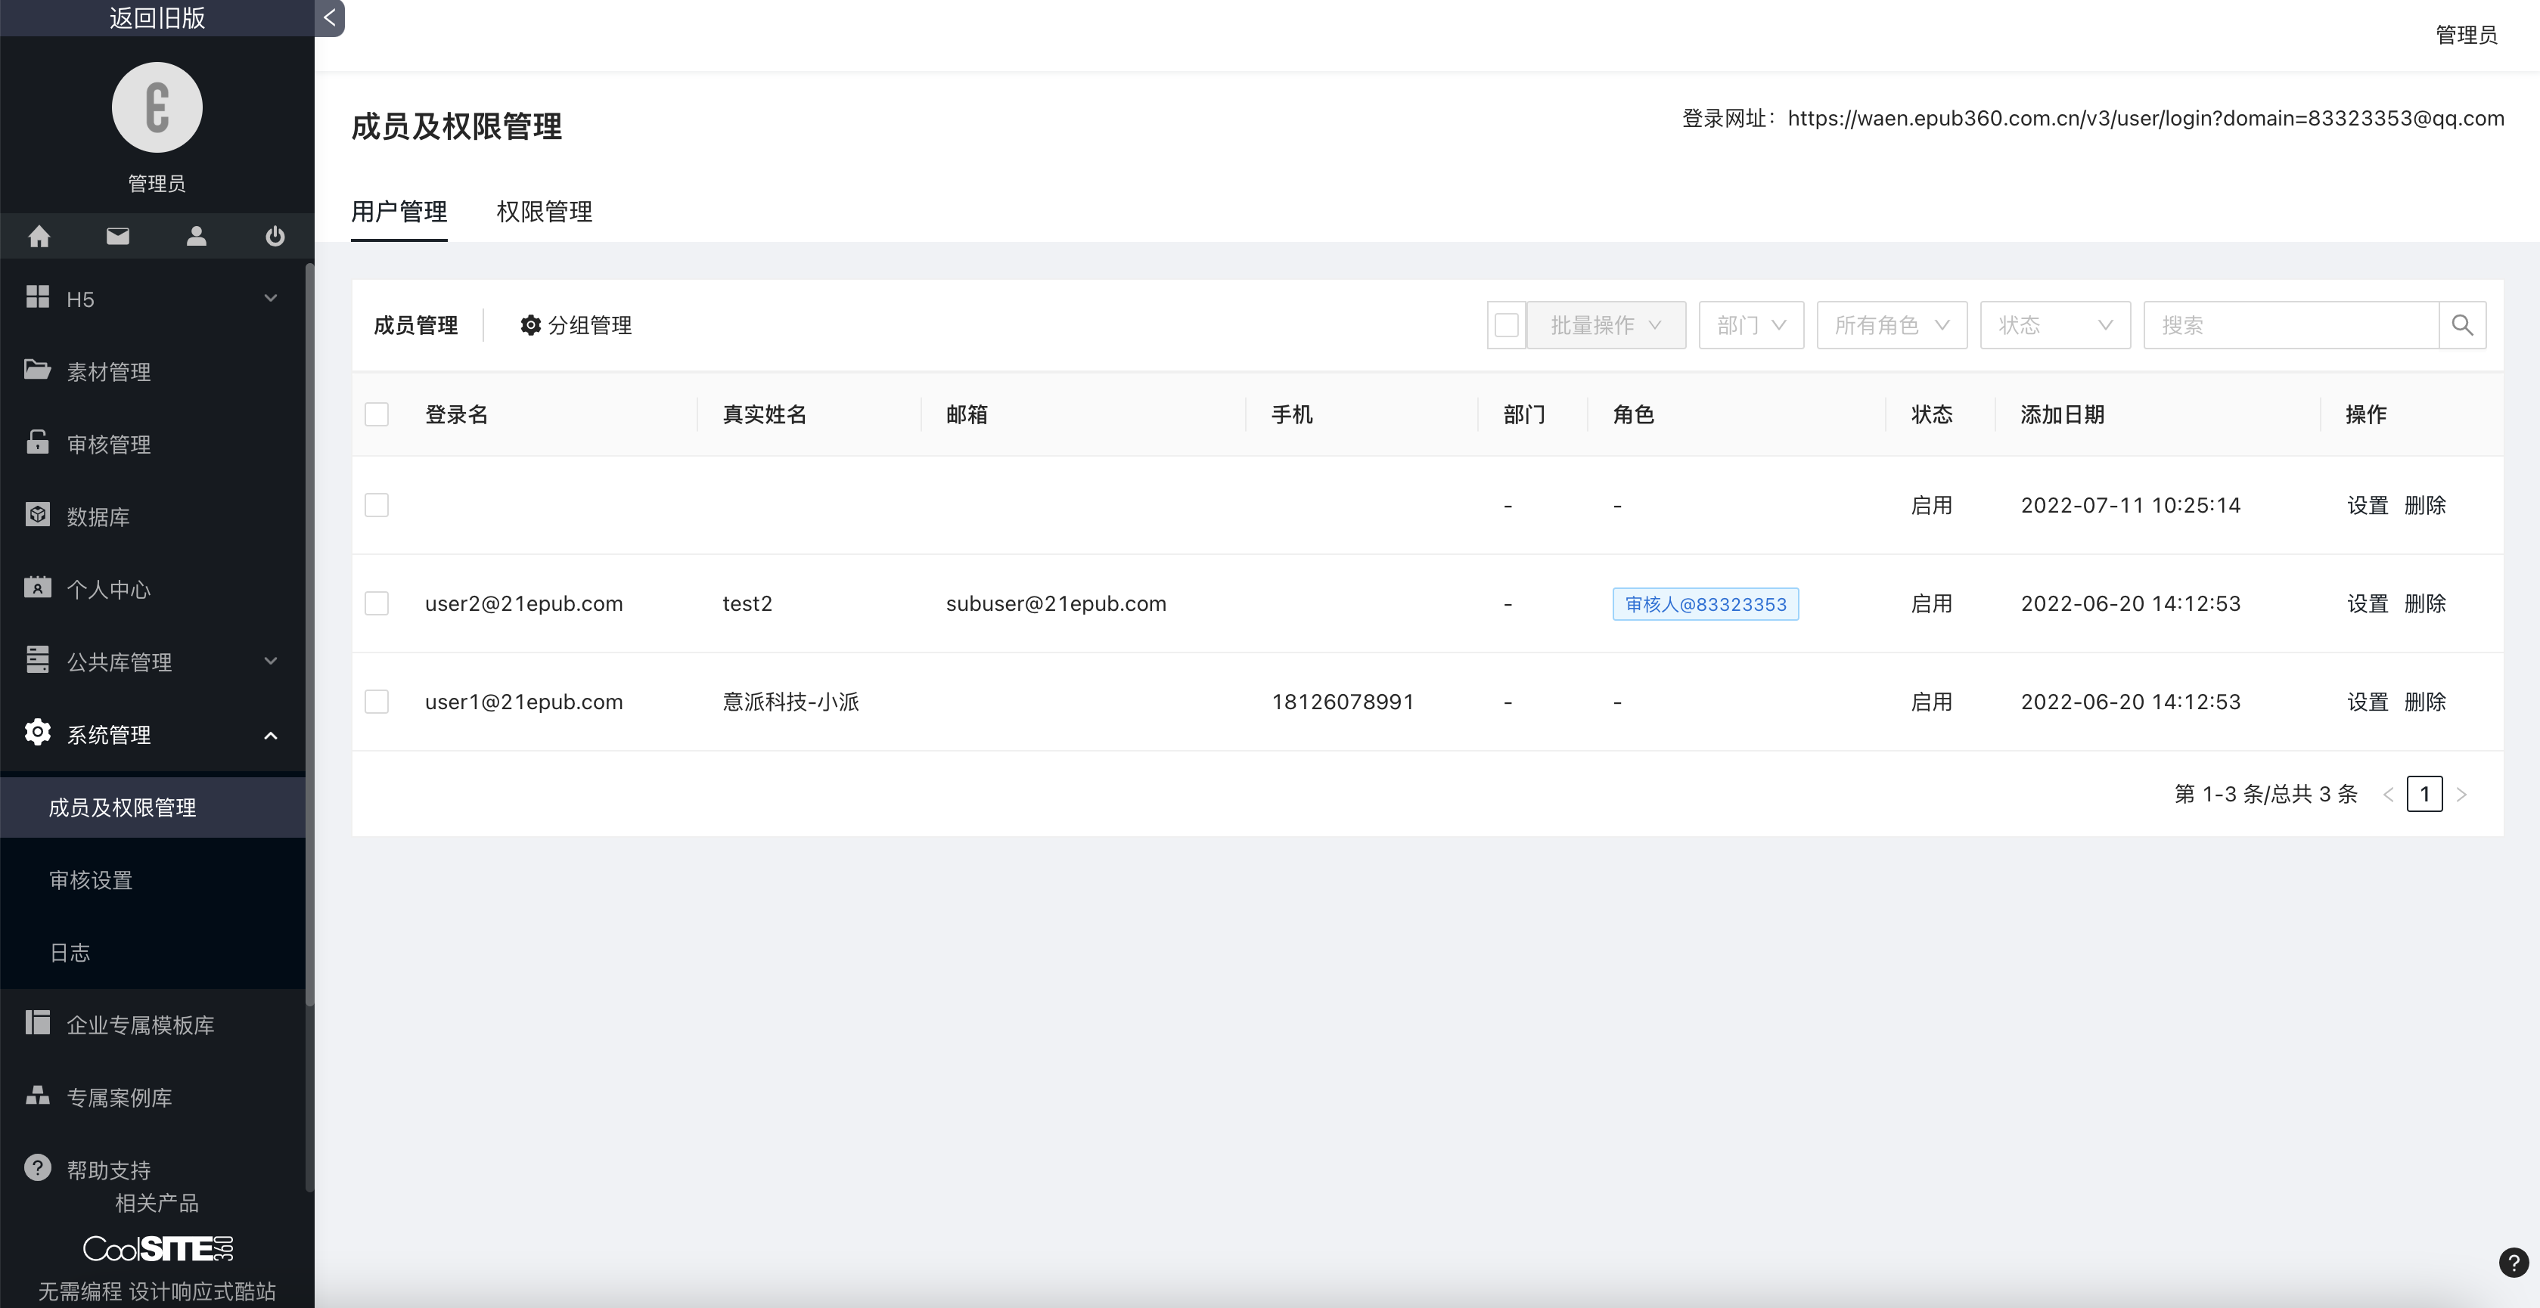Check the user2@21epub.com row checkbox
2540x1308 pixels.
(377, 603)
